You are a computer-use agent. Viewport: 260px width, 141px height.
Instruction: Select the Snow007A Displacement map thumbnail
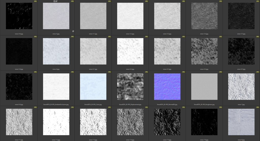point(130,87)
